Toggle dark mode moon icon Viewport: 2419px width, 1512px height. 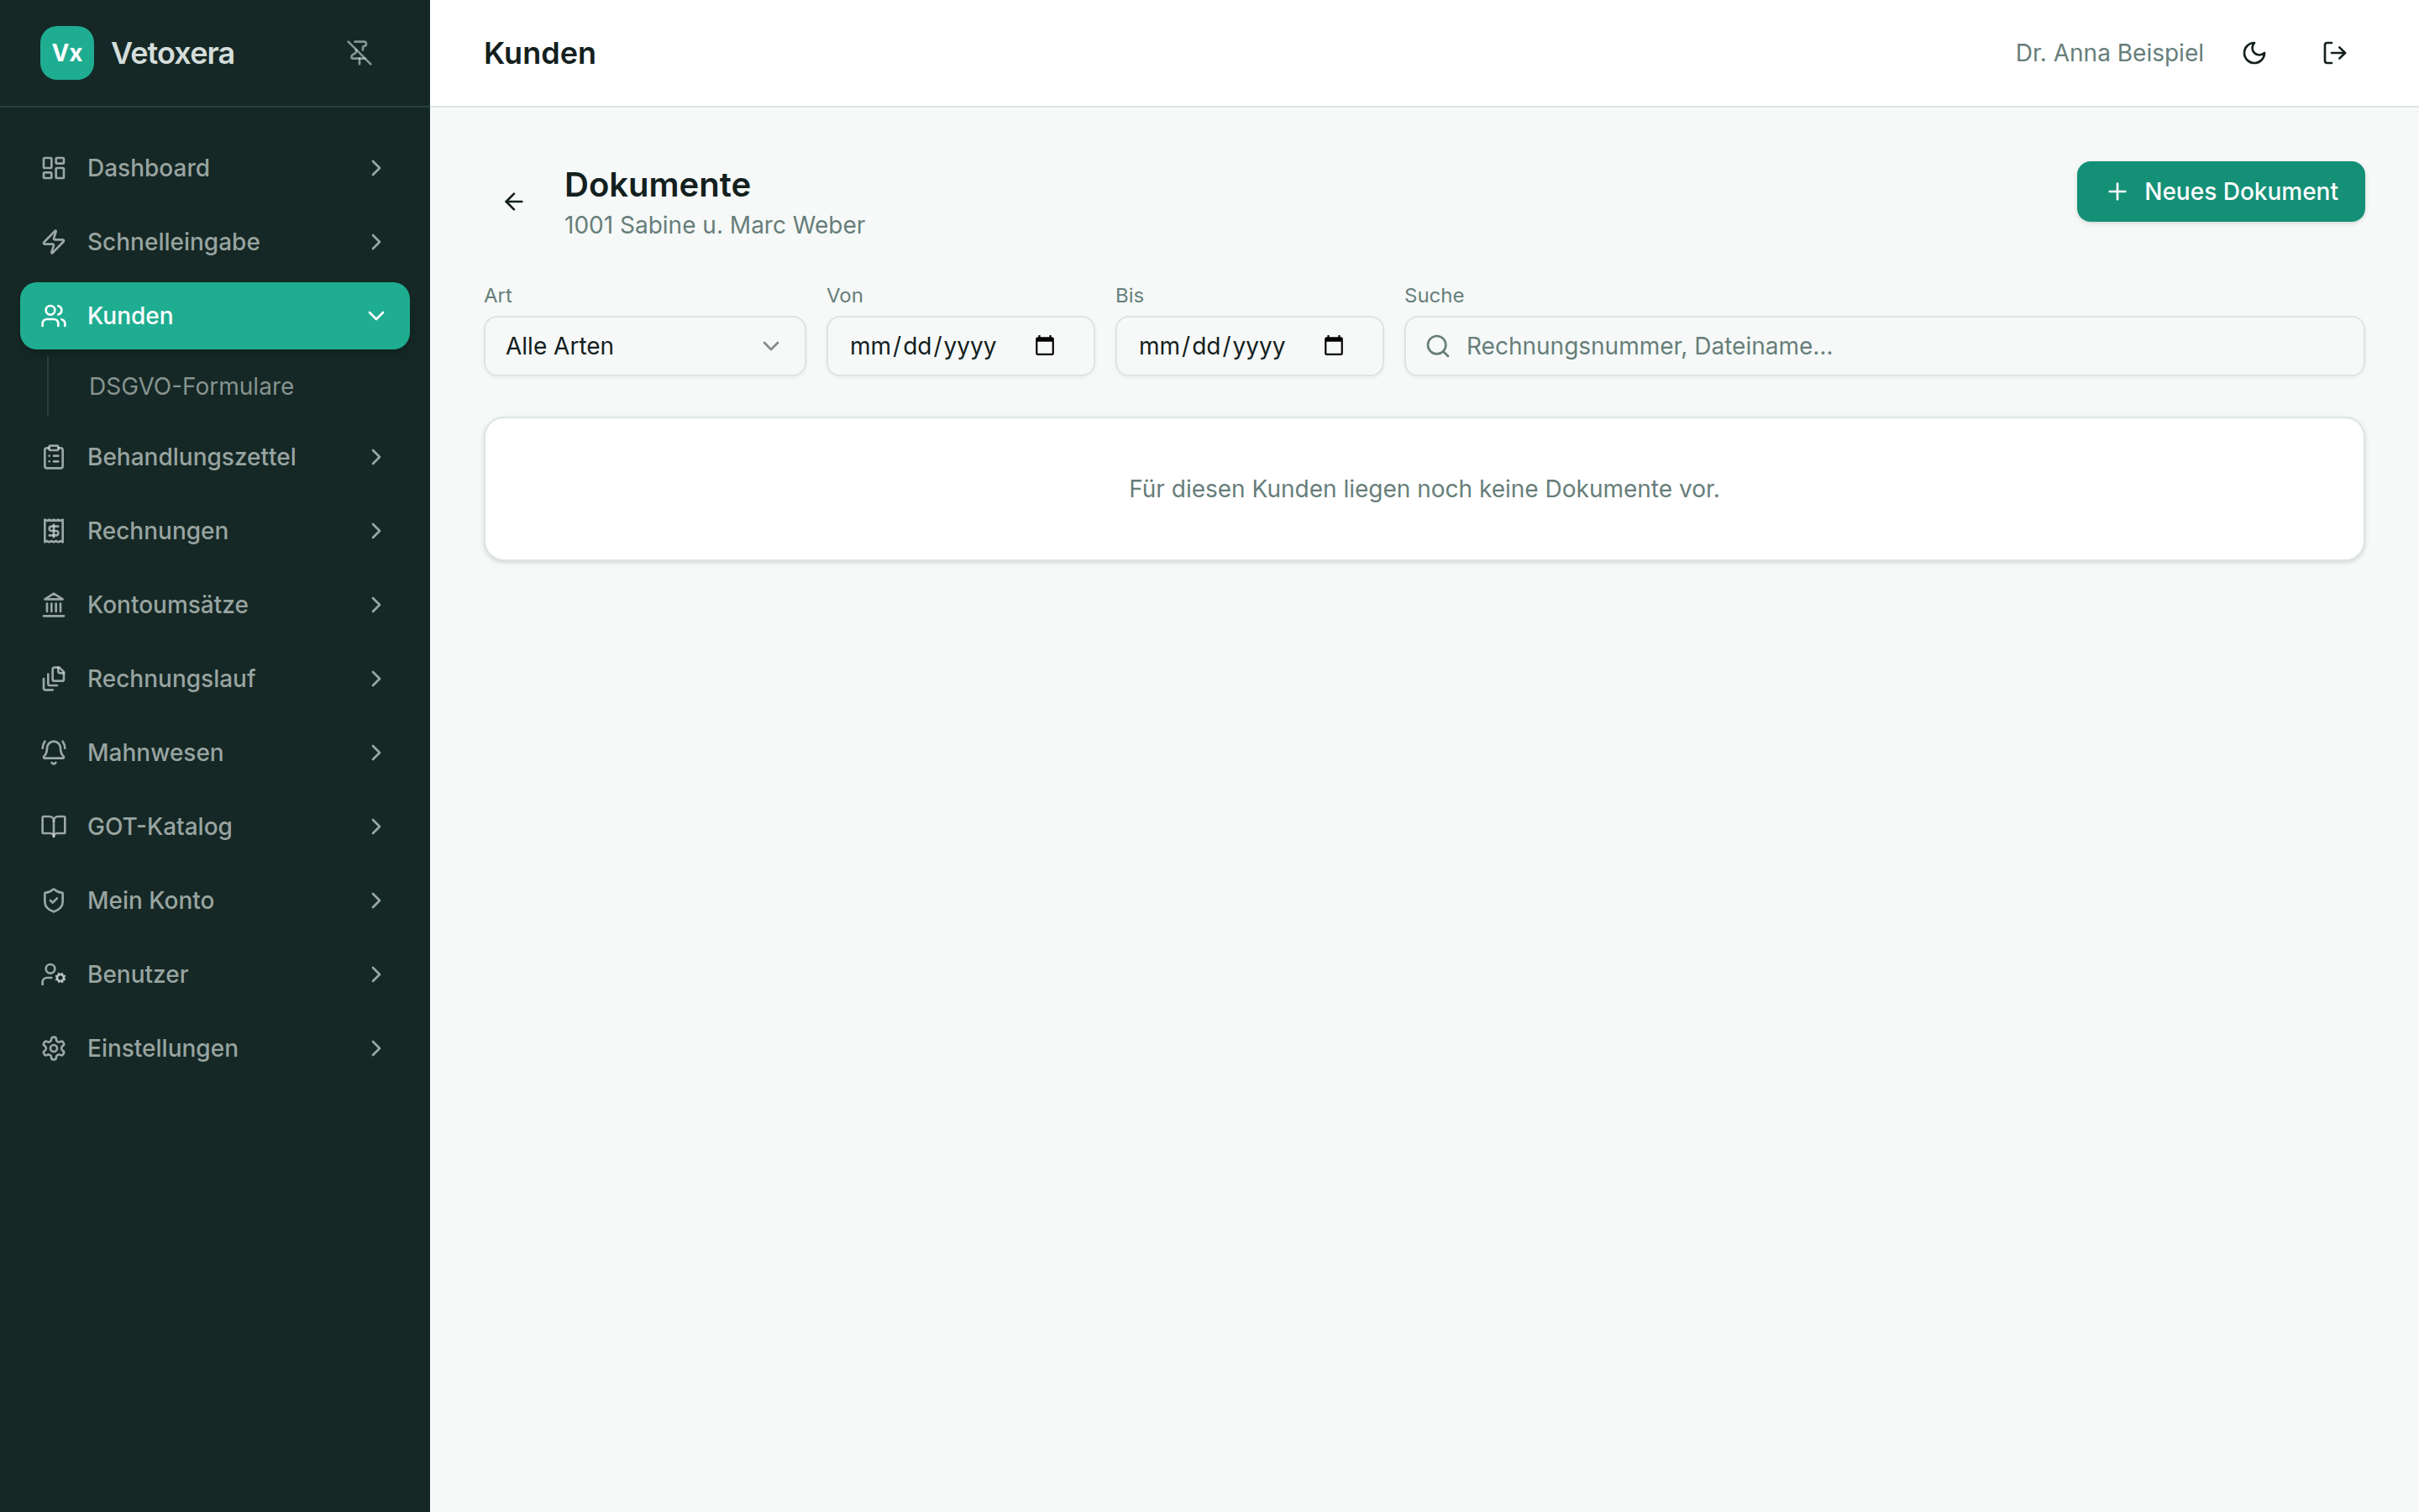2254,53
